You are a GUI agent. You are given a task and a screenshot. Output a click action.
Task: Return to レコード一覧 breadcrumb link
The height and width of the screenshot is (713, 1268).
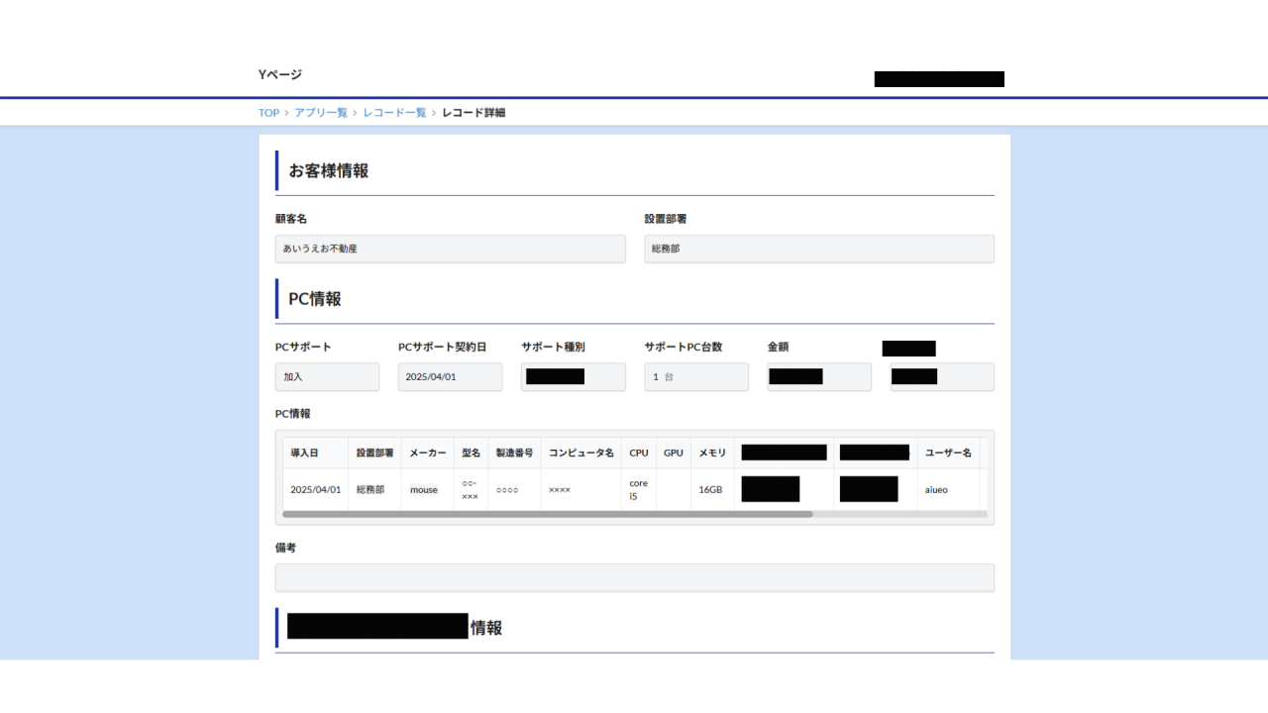pos(394,113)
